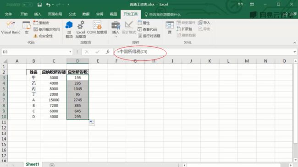The image size is (298, 167).
Task: Select cell containing 1045
Action: click(x=77, y=89)
